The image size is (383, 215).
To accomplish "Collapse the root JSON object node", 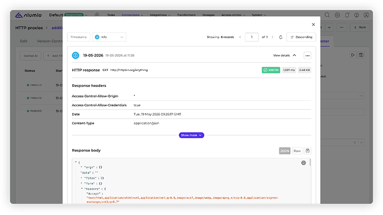I will coord(75,162).
